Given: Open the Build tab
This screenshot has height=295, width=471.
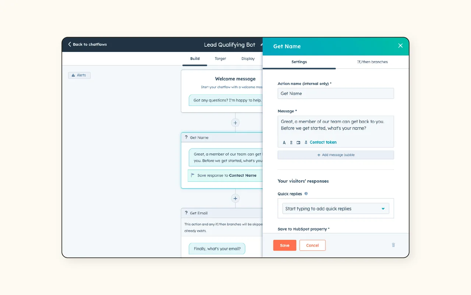Looking at the screenshot, I should point(195,58).
